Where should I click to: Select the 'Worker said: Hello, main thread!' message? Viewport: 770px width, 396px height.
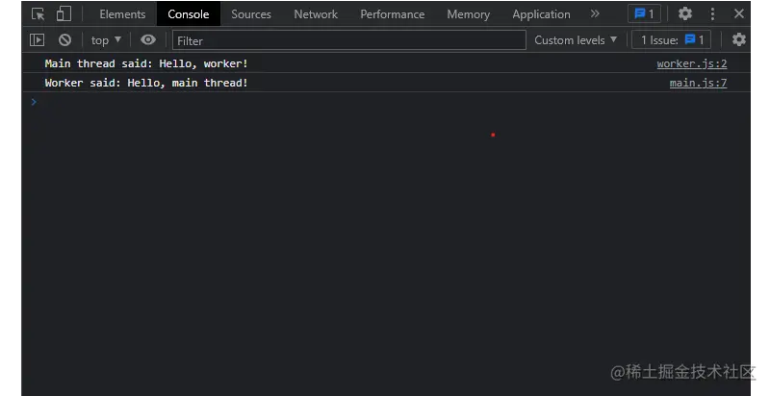pyautogui.click(x=146, y=83)
